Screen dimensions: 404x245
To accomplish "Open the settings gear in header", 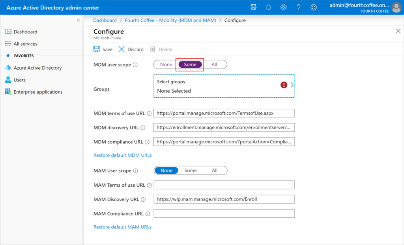I will tap(283, 7).
